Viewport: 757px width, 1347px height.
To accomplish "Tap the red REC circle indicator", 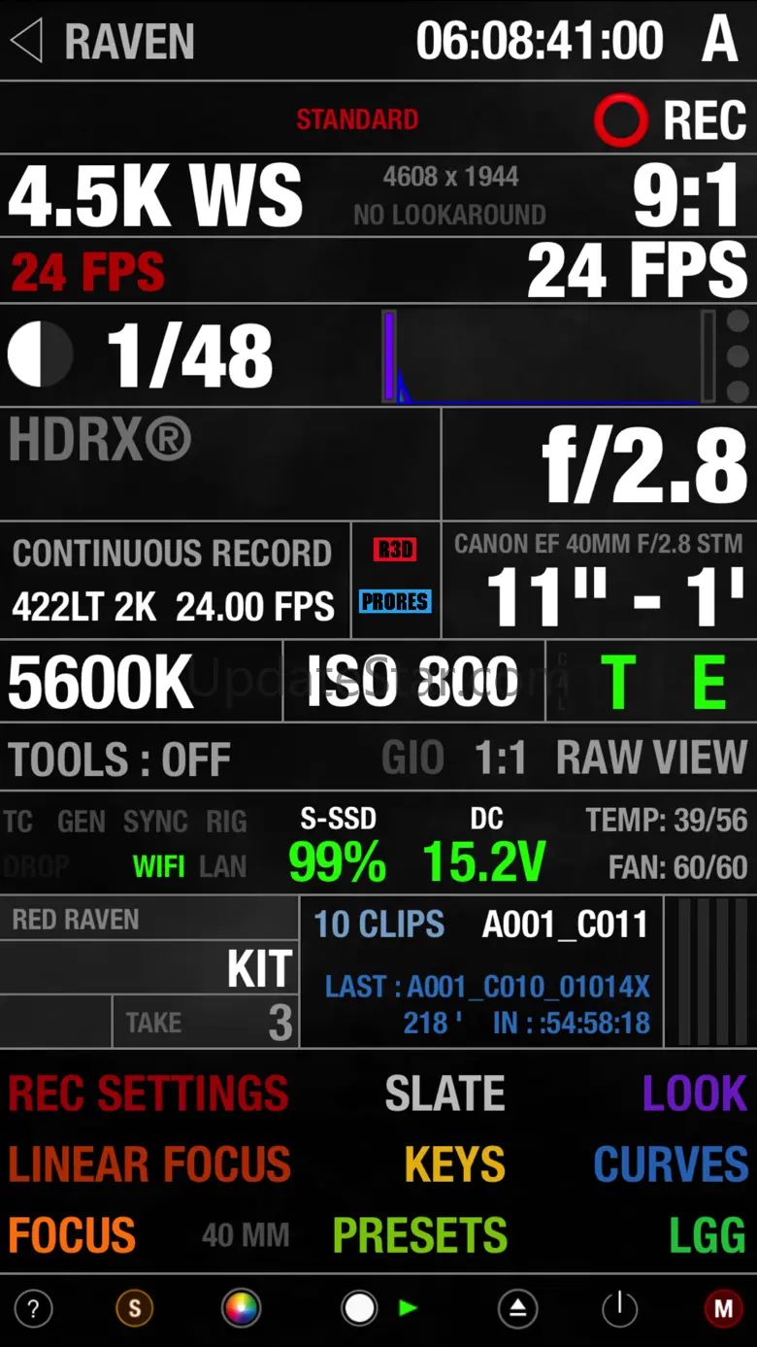I will [620, 120].
